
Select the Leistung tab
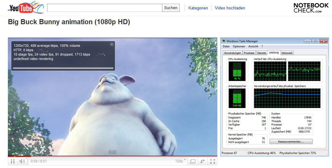(274, 52)
